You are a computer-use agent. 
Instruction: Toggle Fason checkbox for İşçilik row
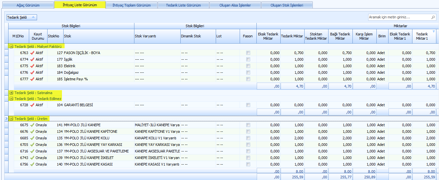(248, 59)
